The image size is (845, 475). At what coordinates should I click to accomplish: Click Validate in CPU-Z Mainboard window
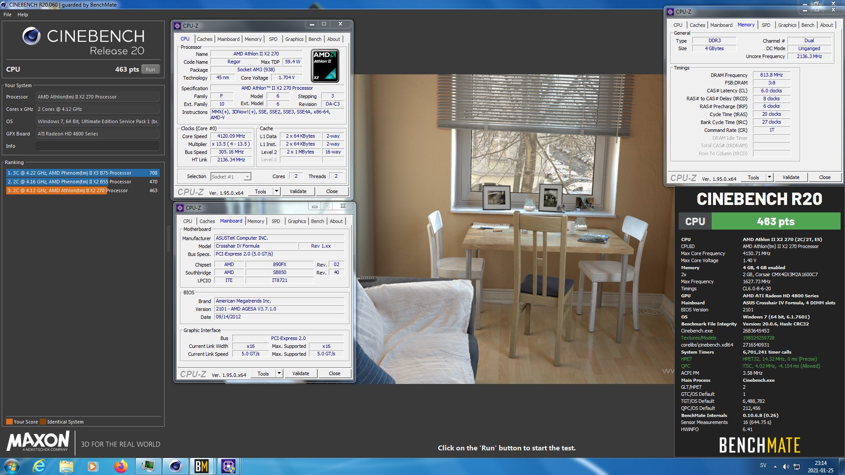[x=301, y=373]
